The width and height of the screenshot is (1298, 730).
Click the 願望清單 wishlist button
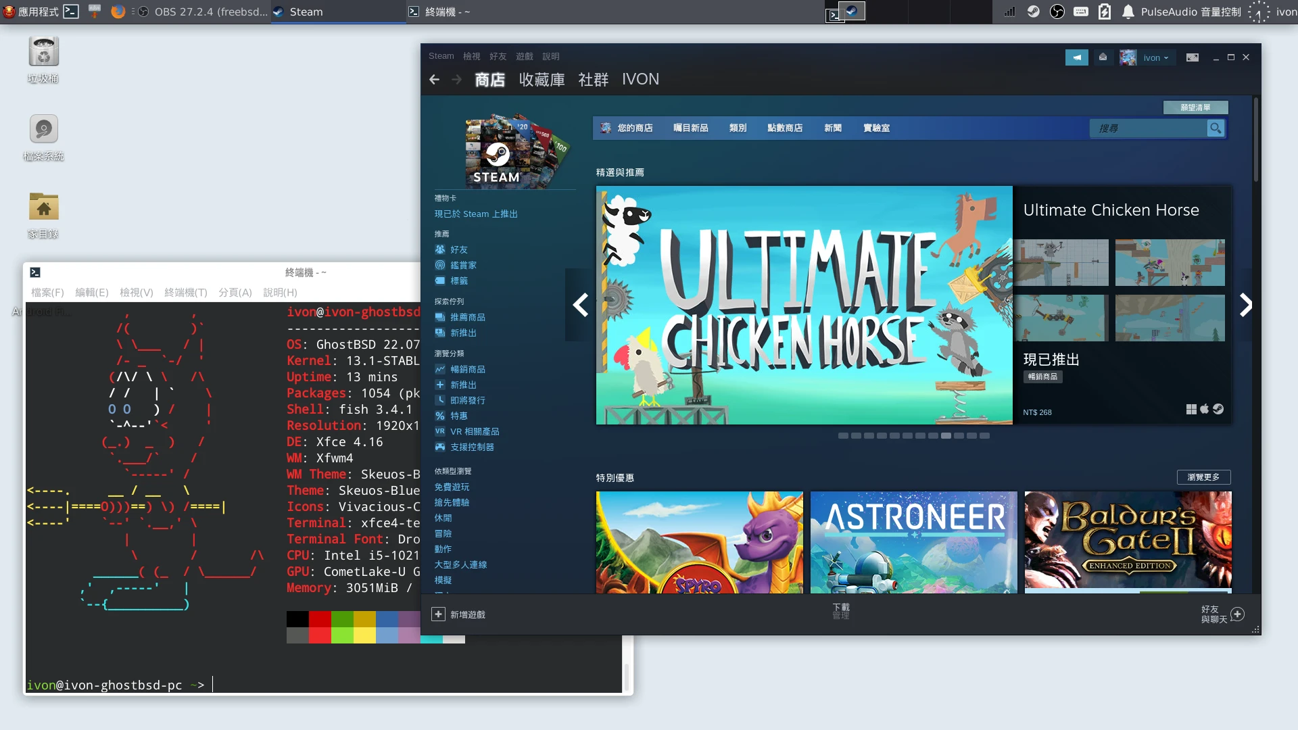[x=1195, y=107]
